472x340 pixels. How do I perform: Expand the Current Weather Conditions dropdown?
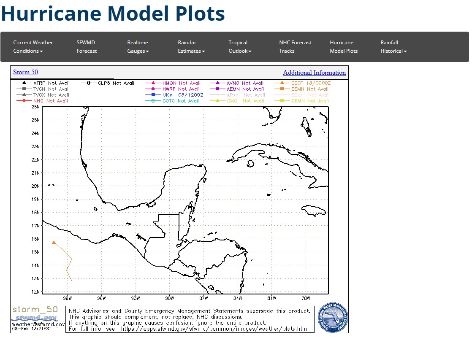[33, 47]
